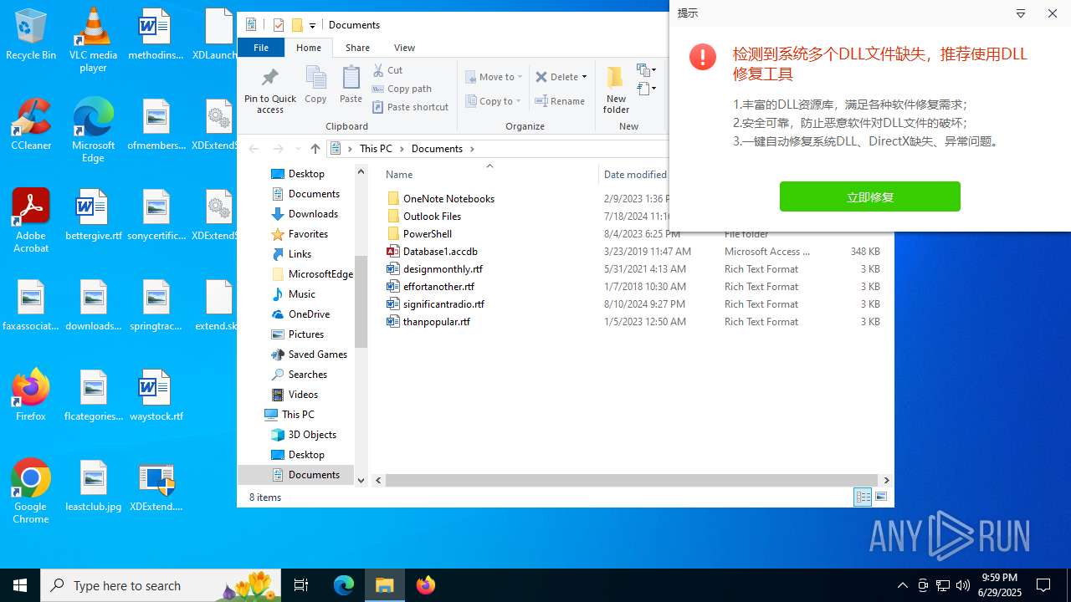Show hidden icons in the system tray
This screenshot has height=602, width=1071.
coord(902,585)
